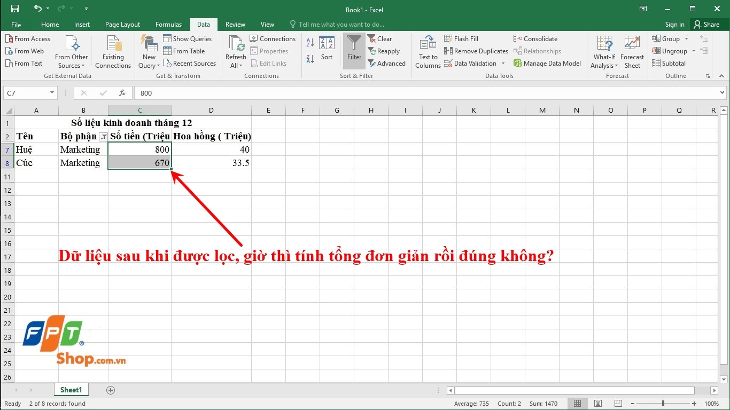Select cell with Huệ
This screenshot has height=410, width=730.
[x=36, y=149]
